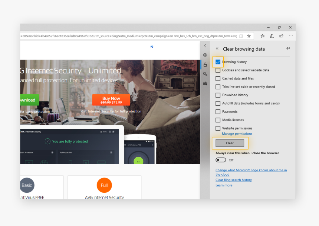Check Tabs I've set aside or recently closed
Viewport: 319px width, 226px height.
click(218, 87)
